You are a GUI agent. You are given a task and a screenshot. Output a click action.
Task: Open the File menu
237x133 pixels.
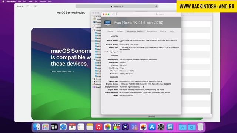20,1
